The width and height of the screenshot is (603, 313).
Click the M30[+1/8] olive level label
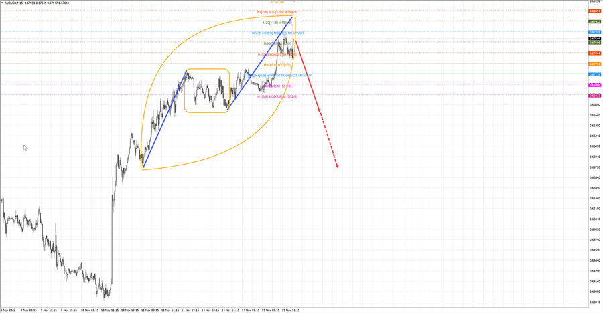277,23
